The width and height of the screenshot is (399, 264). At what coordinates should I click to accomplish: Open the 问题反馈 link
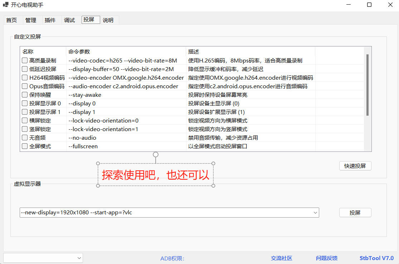326,258
